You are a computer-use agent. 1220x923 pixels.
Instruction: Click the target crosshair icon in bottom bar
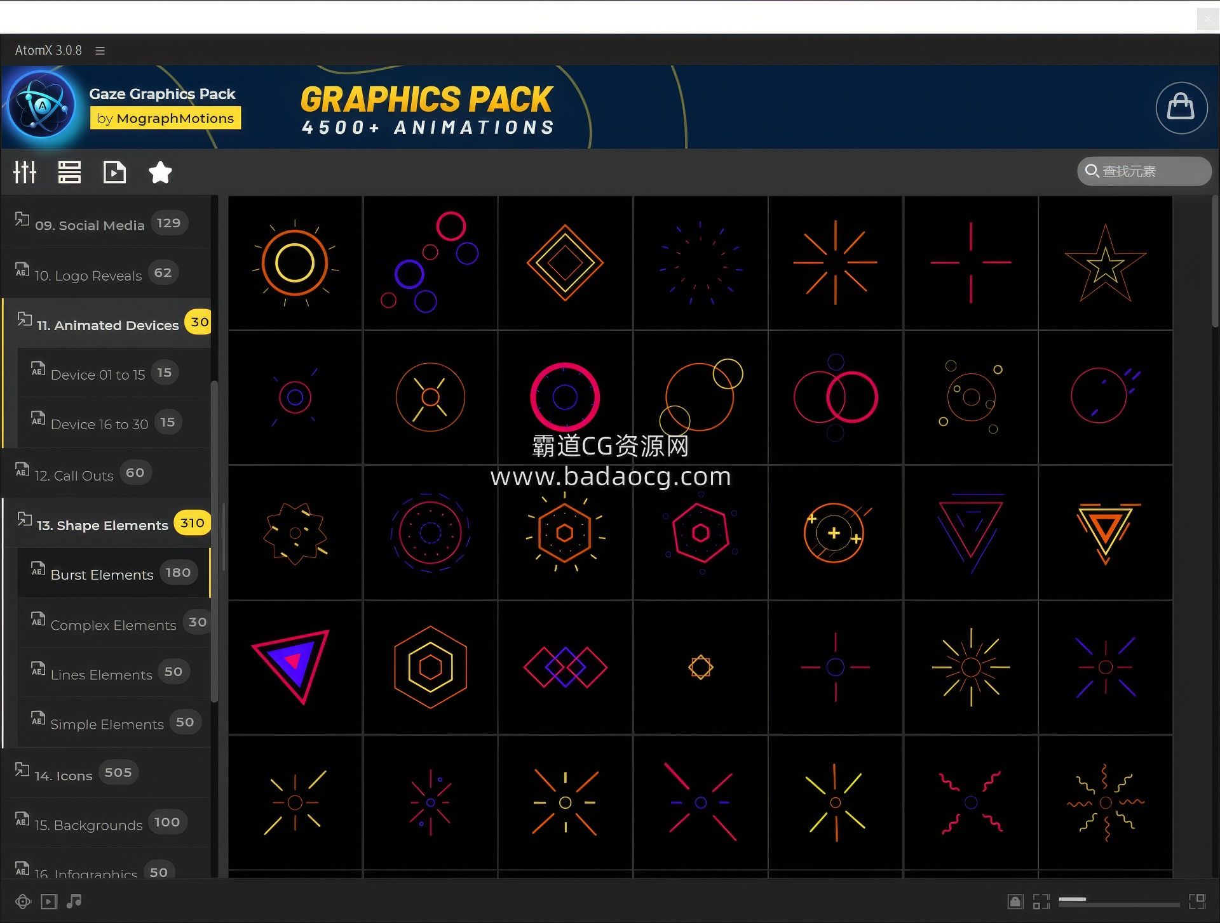[23, 901]
